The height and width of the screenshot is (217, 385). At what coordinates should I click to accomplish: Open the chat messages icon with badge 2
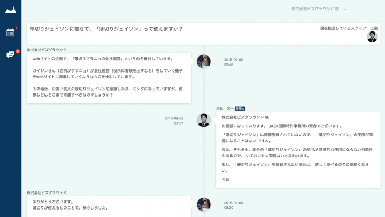pos(11,54)
